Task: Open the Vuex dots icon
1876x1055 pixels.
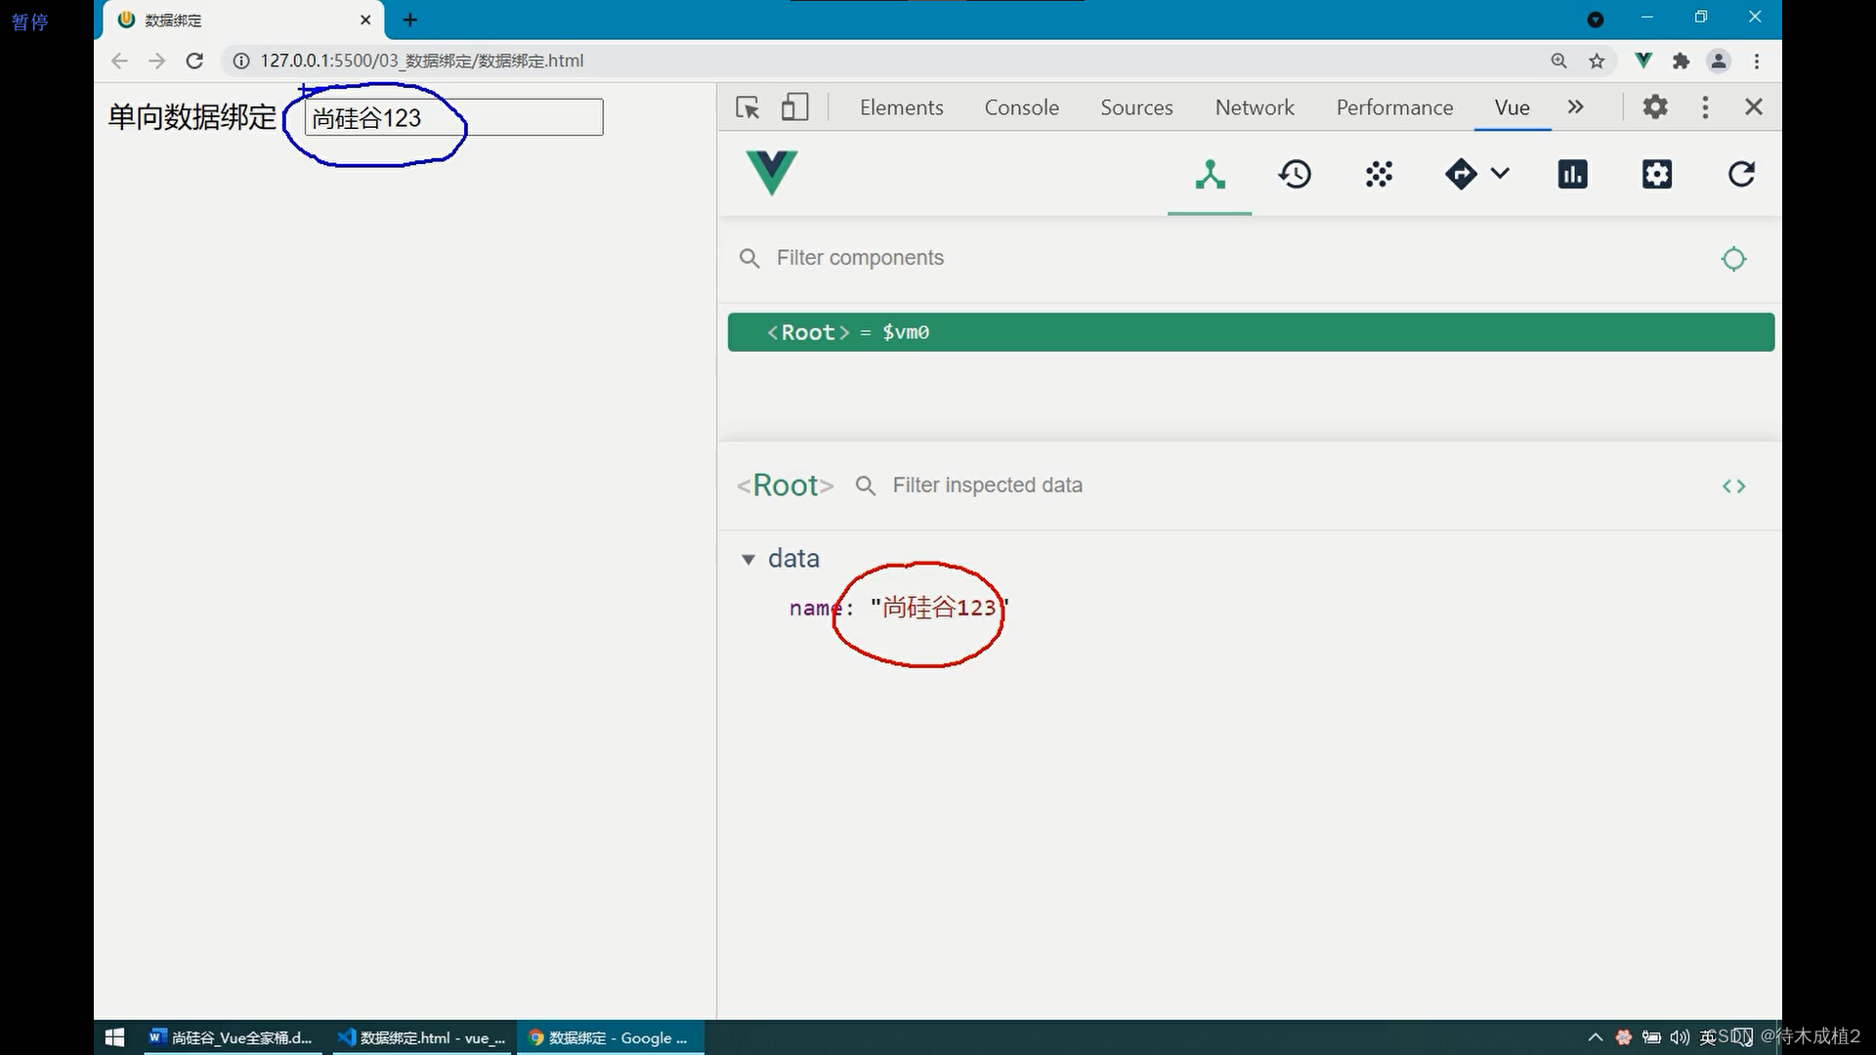Action: tap(1379, 175)
